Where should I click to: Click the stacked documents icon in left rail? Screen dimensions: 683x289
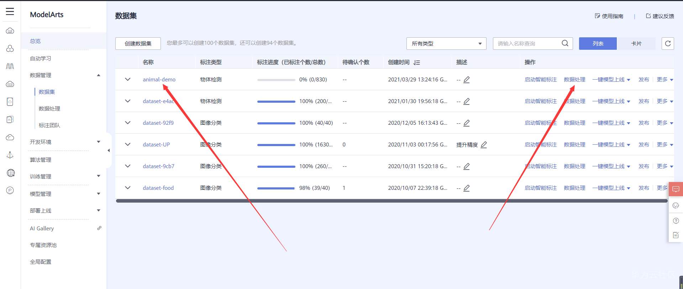[10, 119]
